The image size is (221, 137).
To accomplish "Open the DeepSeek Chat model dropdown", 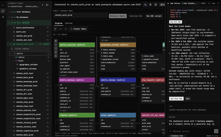I will click(177, 136).
